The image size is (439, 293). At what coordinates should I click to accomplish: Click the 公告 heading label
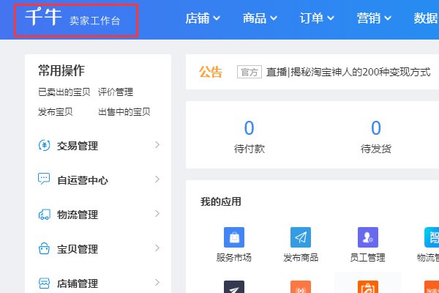click(x=211, y=72)
